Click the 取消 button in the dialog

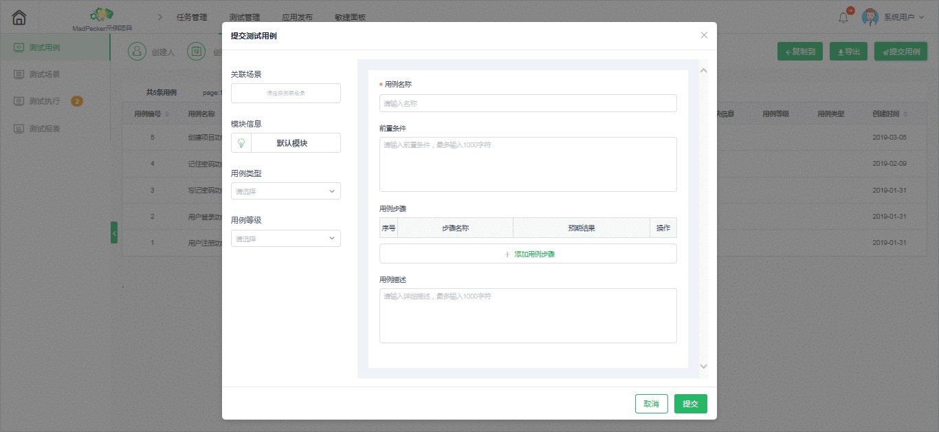[x=651, y=404]
